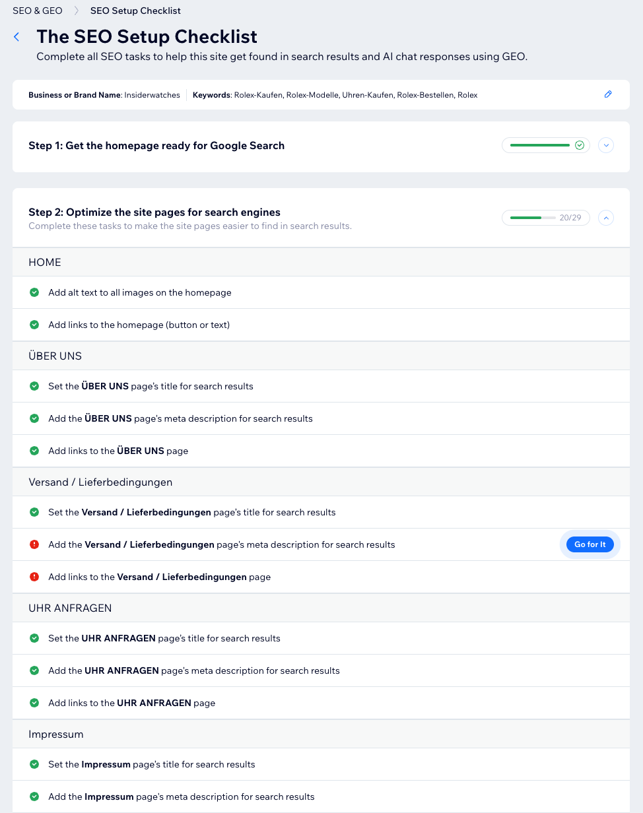
Task: Open SEO & GEO breadcrumb link
Action: point(38,11)
